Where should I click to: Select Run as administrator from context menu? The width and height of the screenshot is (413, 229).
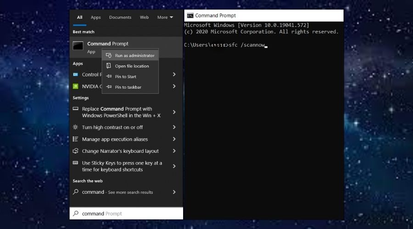tap(130, 55)
